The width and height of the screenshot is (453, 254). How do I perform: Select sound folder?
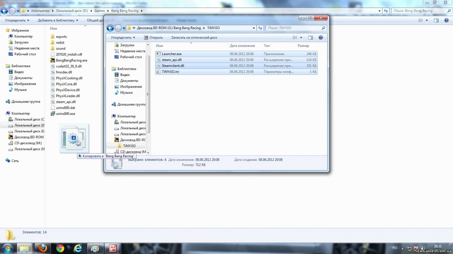tap(58, 49)
